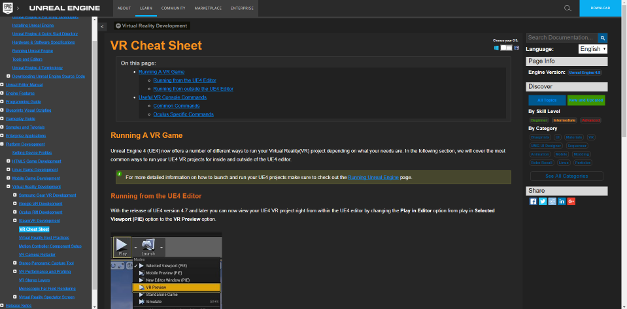Filter by Beginner skill level

(539, 120)
